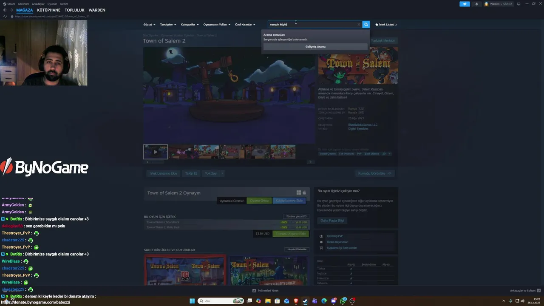Open BlankMediaGames LLC developer link

(363, 125)
